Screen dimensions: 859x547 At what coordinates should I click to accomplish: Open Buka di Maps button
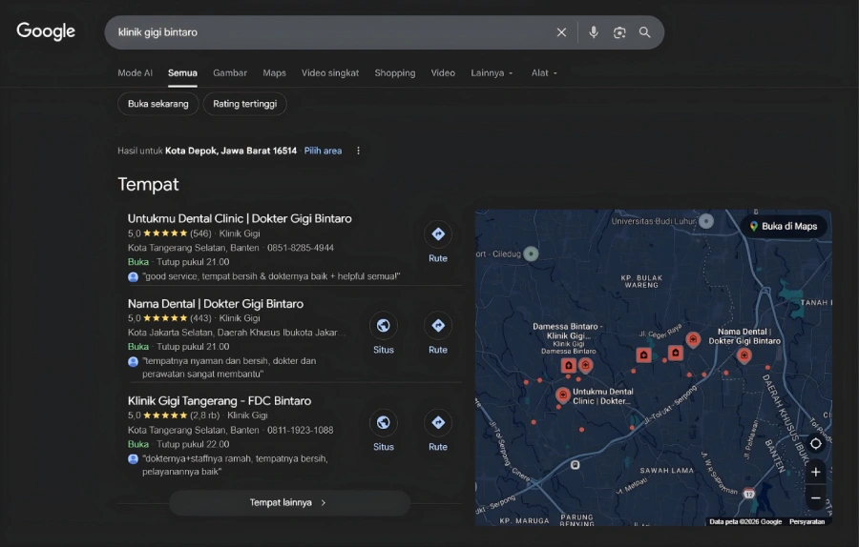pyautogui.click(x=784, y=226)
